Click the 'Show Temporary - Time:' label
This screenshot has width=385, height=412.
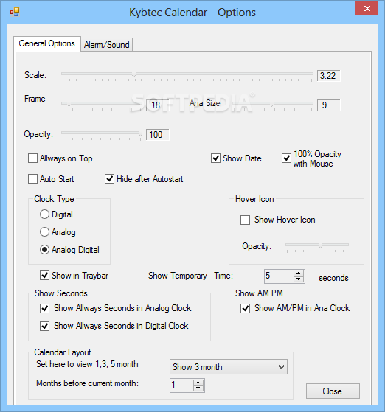(191, 276)
